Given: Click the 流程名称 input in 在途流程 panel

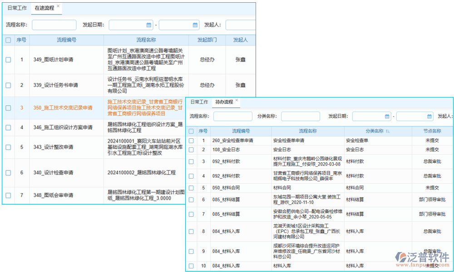Looking at the screenshot, I should point(54,25).
